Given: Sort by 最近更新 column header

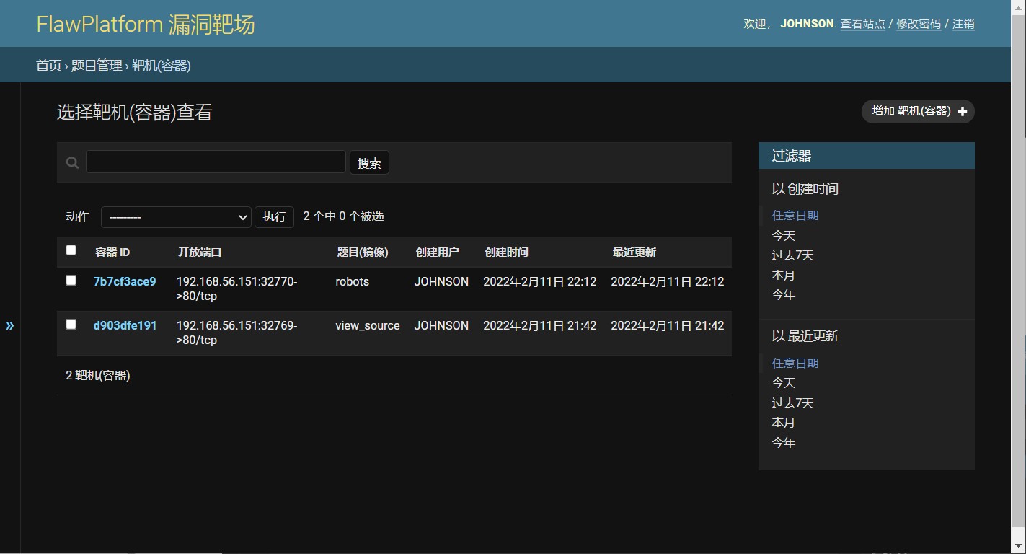Looking at the screenshot, I should point(634,252).
